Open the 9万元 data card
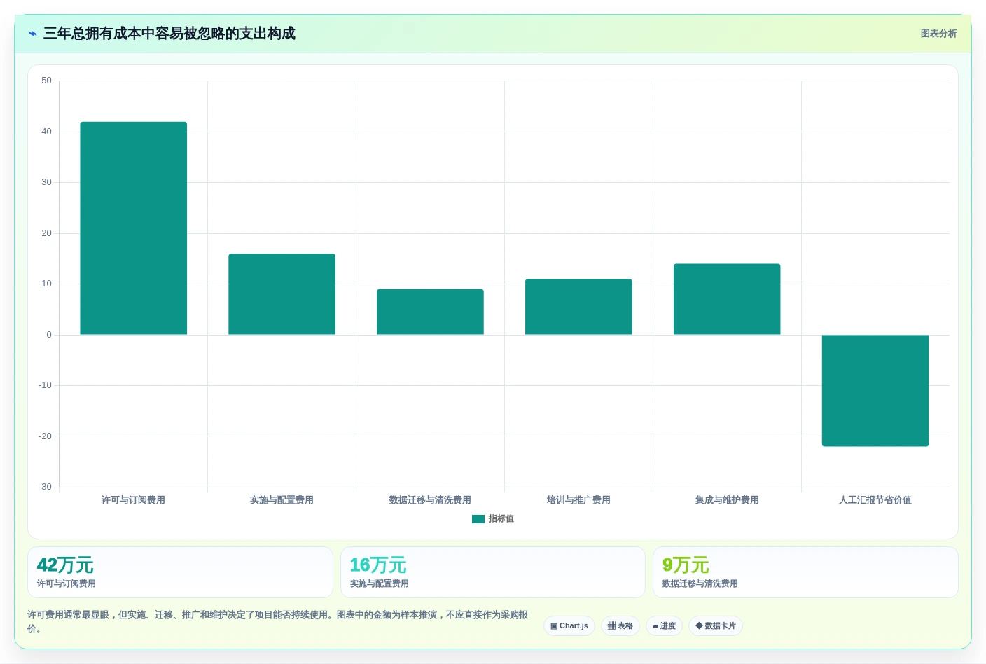986x664 pixels. point(805,572)
